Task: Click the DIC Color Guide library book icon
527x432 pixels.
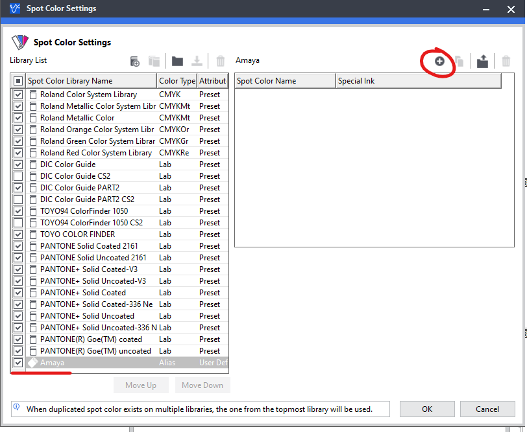Action: point(33,165)
